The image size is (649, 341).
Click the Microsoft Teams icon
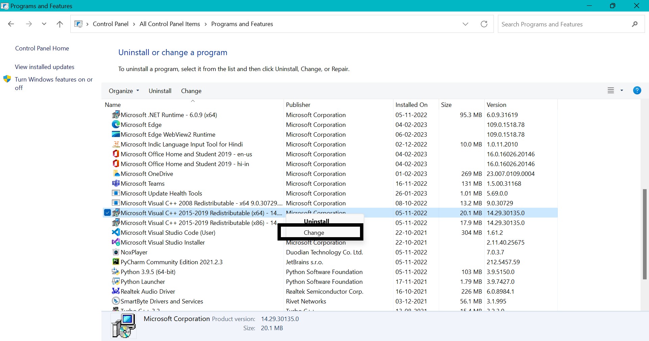coord(116,183)
